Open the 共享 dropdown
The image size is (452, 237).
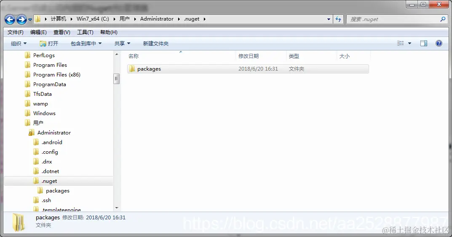[122, 43]
